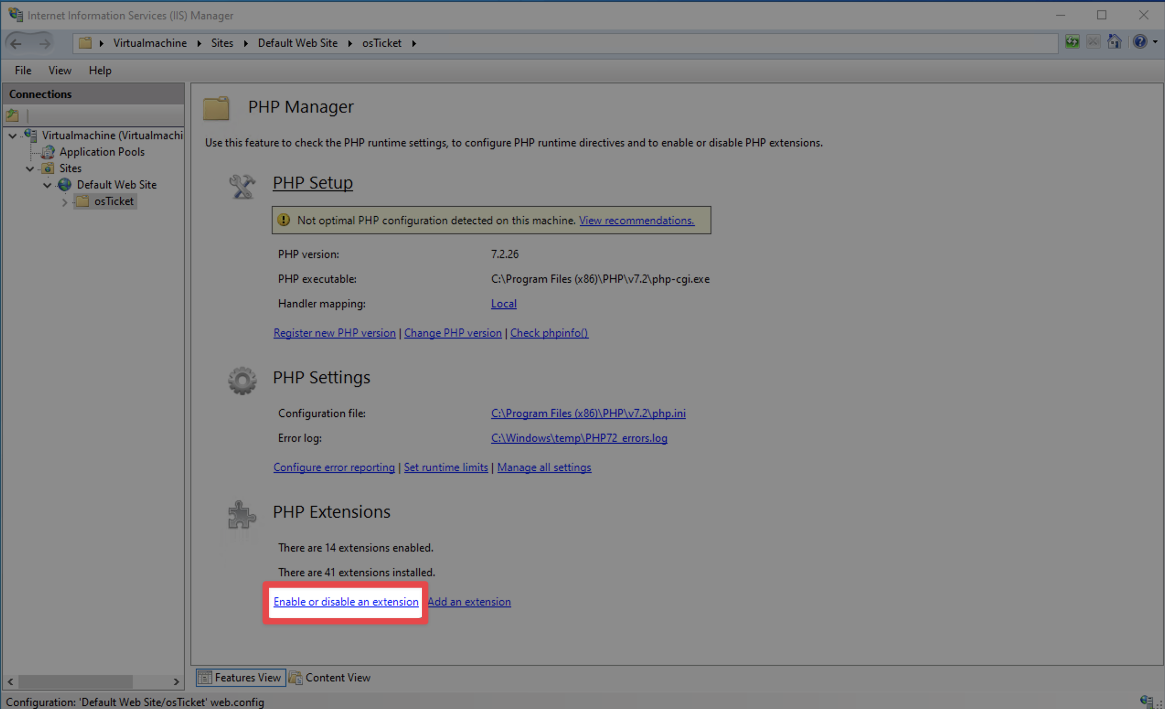Image resolution: width=1165 pixels, height=709 pixels.
Task: Click the PHP Setup wrench icon
Action: click(242, 186)
